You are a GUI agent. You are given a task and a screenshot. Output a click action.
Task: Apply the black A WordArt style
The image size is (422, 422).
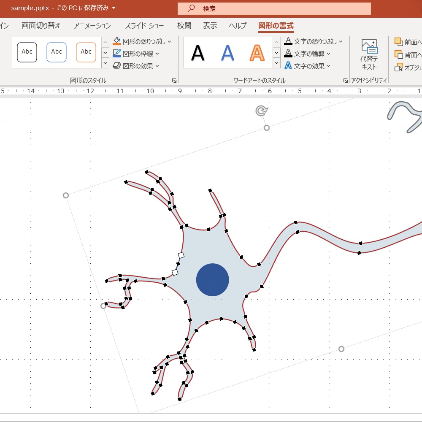coord(198,53)
